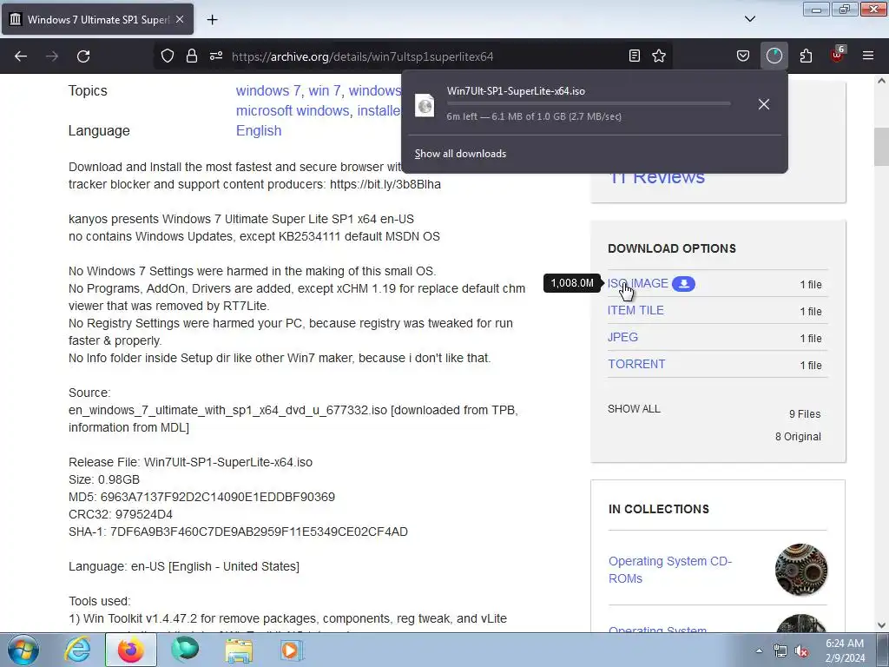Click the 'microsoft windows' topic link
This screenshot has width=889, height=667.
tap(293, 110)
